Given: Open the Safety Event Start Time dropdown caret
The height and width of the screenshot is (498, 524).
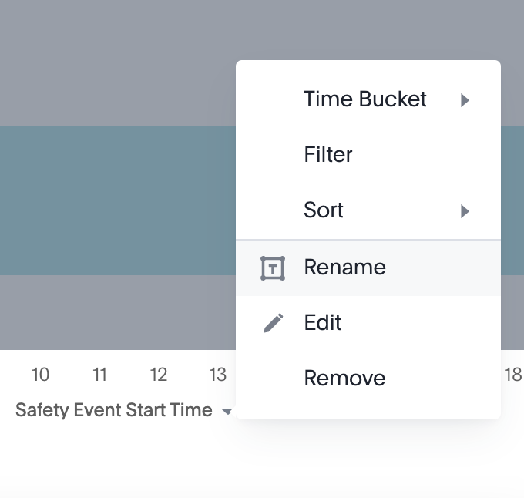Looking at the screenshot, I should [x=227, y=412].
